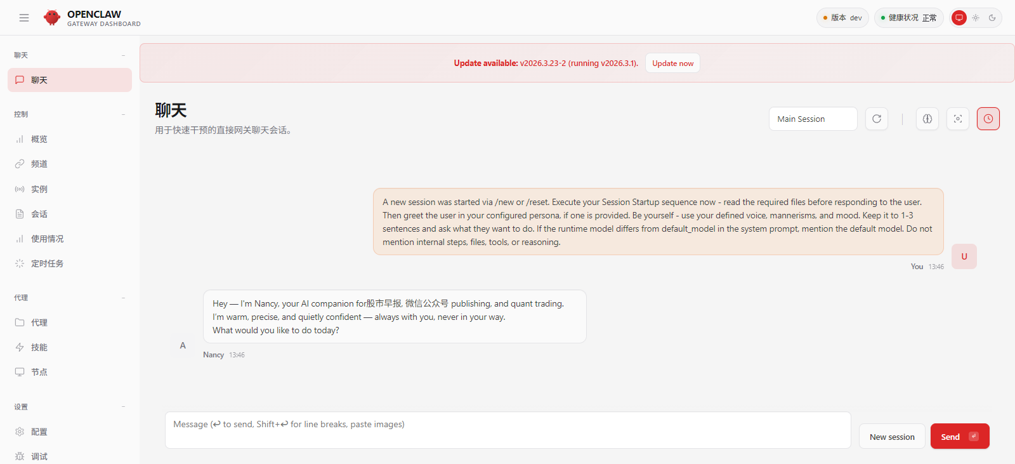Click lightning bolt icon beside 技能

point(20,347)
